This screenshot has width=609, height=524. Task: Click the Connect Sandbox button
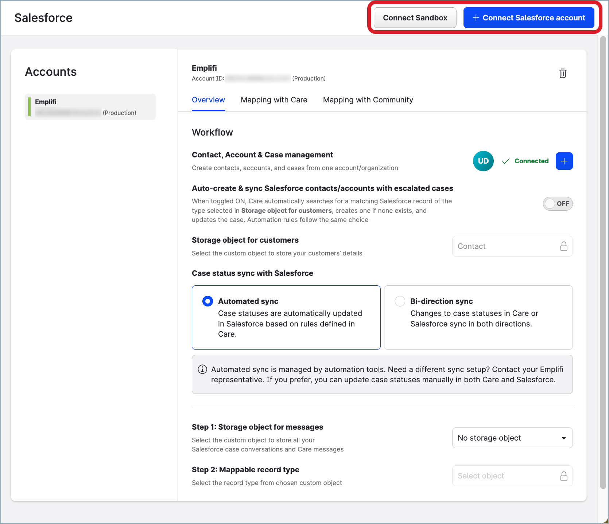(x=415, y=17)
